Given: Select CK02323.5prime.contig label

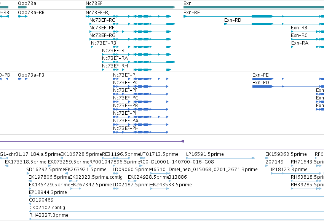Looking at the screenshot, I should pos(96,177).
